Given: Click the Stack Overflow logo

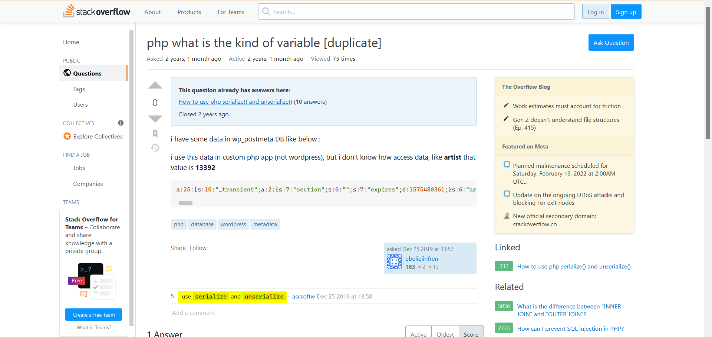Looking at the screenshot, I should 96,11.
